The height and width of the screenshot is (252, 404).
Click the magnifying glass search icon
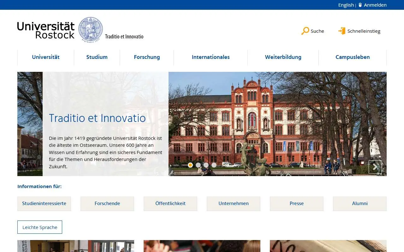pos(305,31)
